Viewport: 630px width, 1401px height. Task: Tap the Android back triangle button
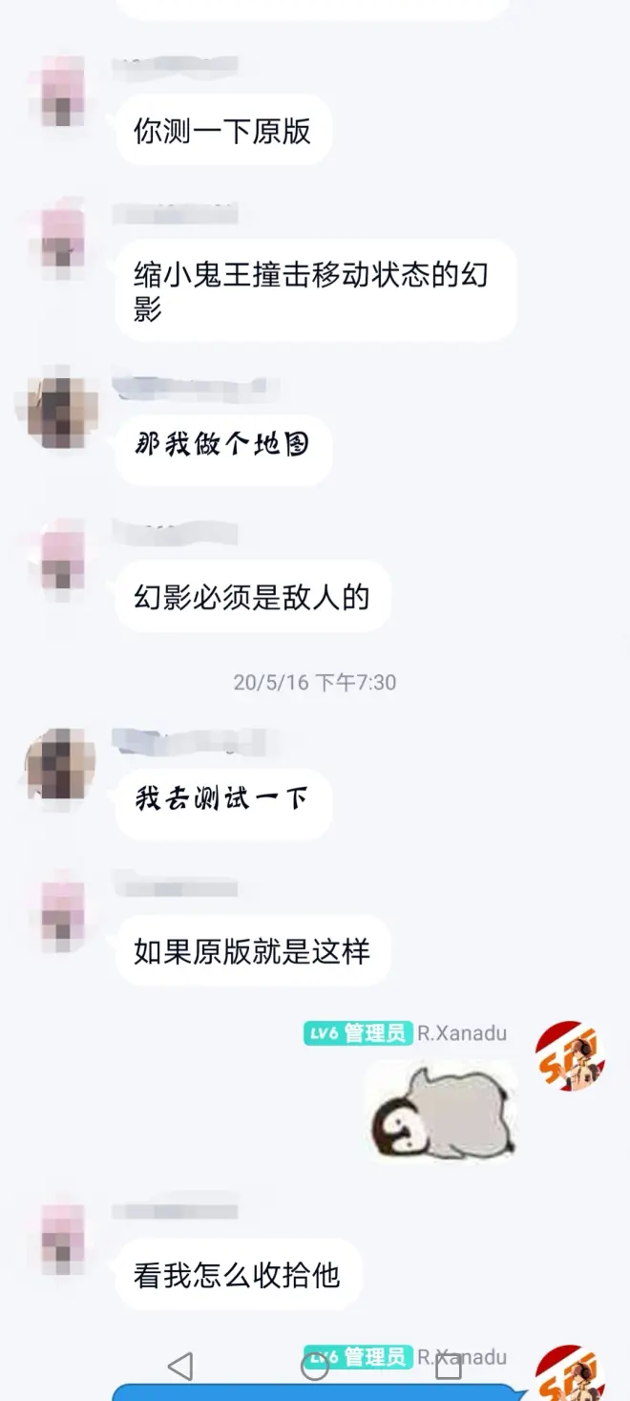(180, 1367)
